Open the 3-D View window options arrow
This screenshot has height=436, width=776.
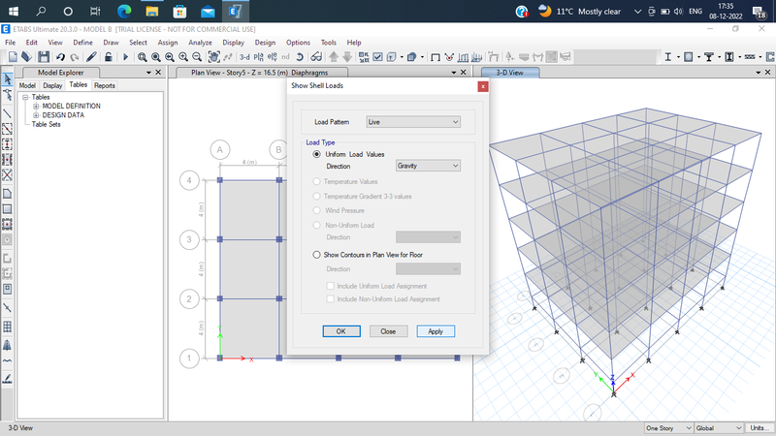[x=759, y=73]
